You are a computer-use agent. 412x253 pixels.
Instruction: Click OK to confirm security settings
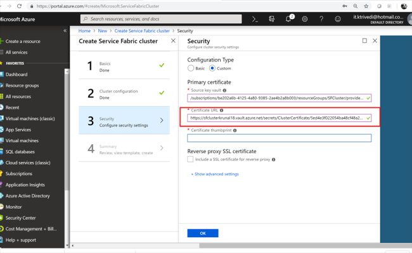tap(203, 233)
